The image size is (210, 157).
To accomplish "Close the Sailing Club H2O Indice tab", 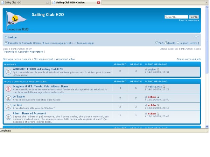I will (x=99, y=2).
